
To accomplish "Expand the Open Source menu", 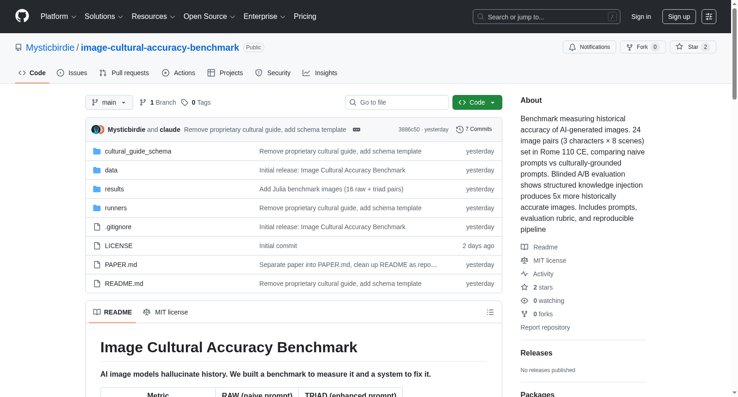I will coord(209,17).
